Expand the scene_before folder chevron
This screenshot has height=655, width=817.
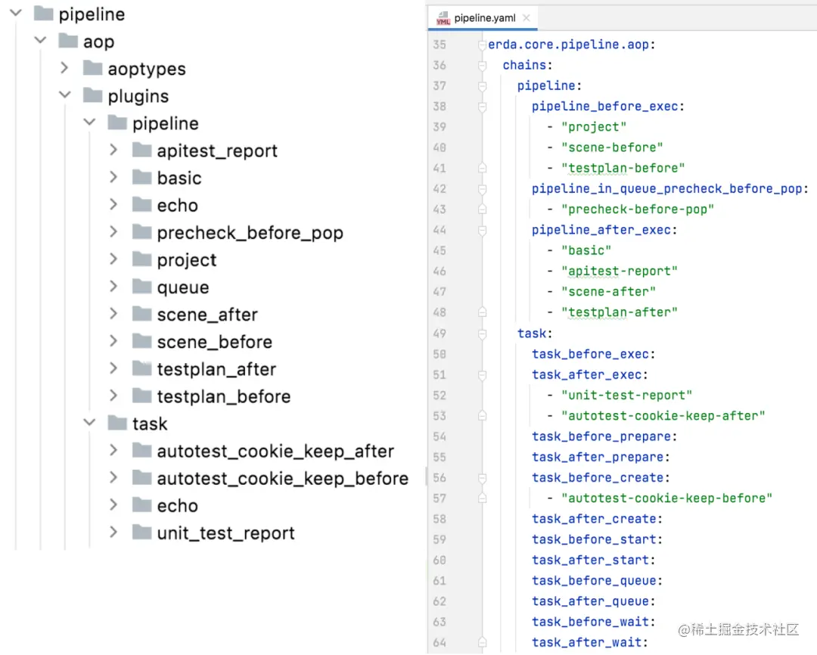click(x=113, y=340)
